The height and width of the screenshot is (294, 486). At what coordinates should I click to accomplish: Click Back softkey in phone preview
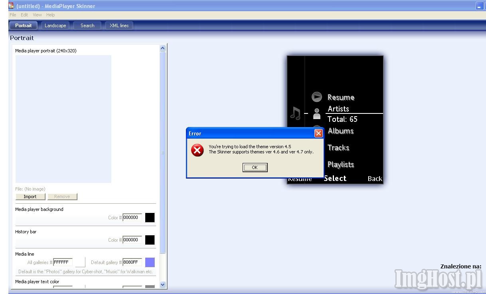pos(375,179)
